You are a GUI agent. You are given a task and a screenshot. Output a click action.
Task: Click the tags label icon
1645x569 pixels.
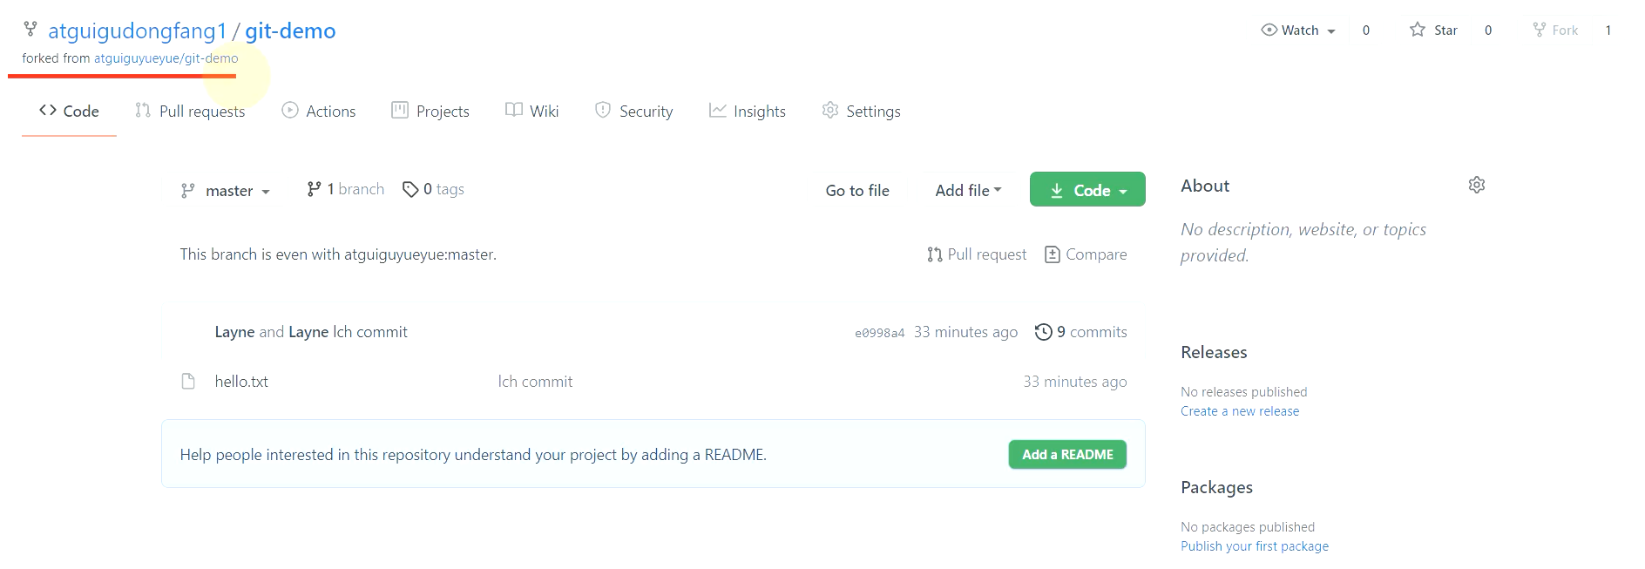(x=410, y=189)
